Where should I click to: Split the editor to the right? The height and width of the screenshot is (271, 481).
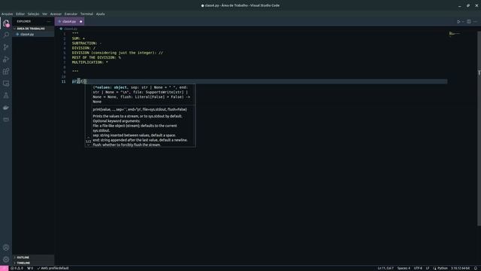(469, 22)
